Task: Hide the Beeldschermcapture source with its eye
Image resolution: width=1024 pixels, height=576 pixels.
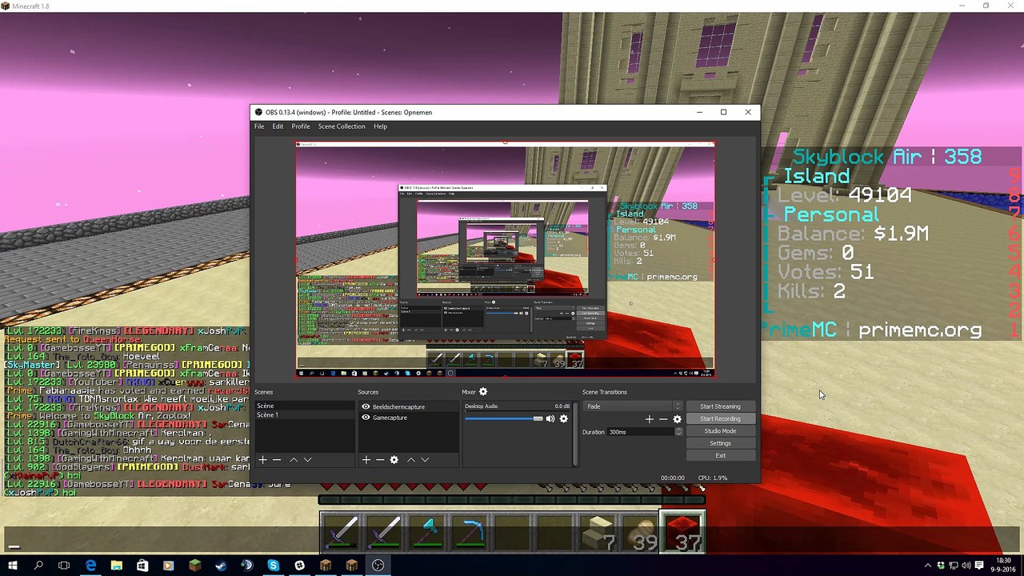Action: tap(366, 407)
